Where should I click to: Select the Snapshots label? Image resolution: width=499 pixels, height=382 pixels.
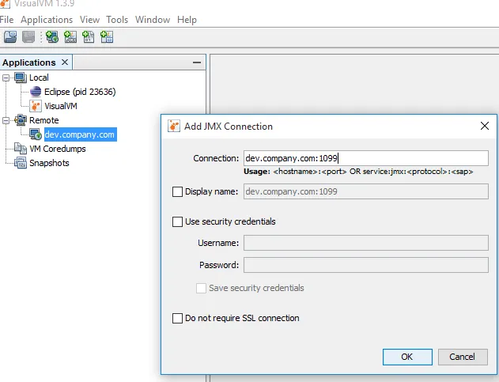(x=49, y=163)
